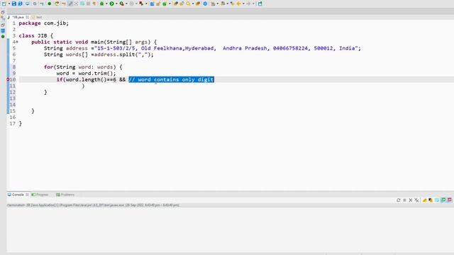Click the Search magnifier icon in toolbar
Screen dimensions: 454x255
tap(188, 4)
